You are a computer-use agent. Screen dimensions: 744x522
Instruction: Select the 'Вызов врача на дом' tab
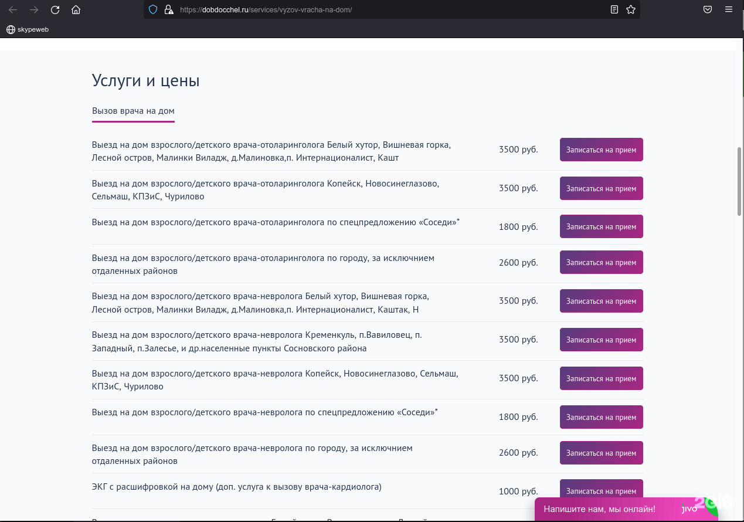click(133, 111)
